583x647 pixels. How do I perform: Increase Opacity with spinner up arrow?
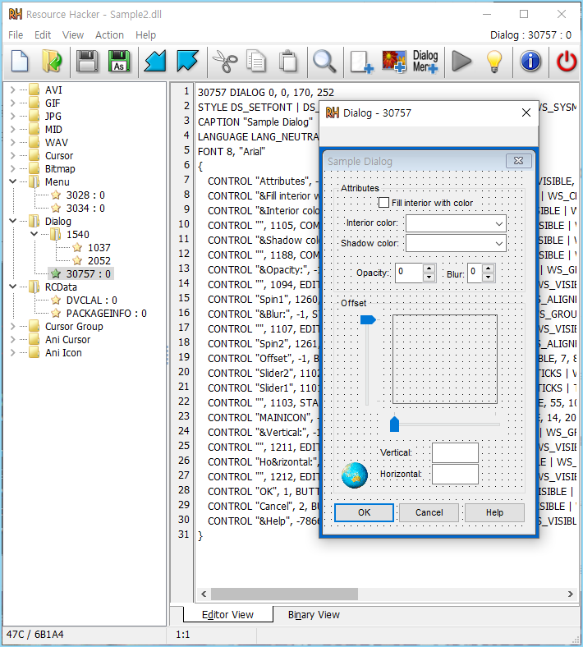point(429,268)
